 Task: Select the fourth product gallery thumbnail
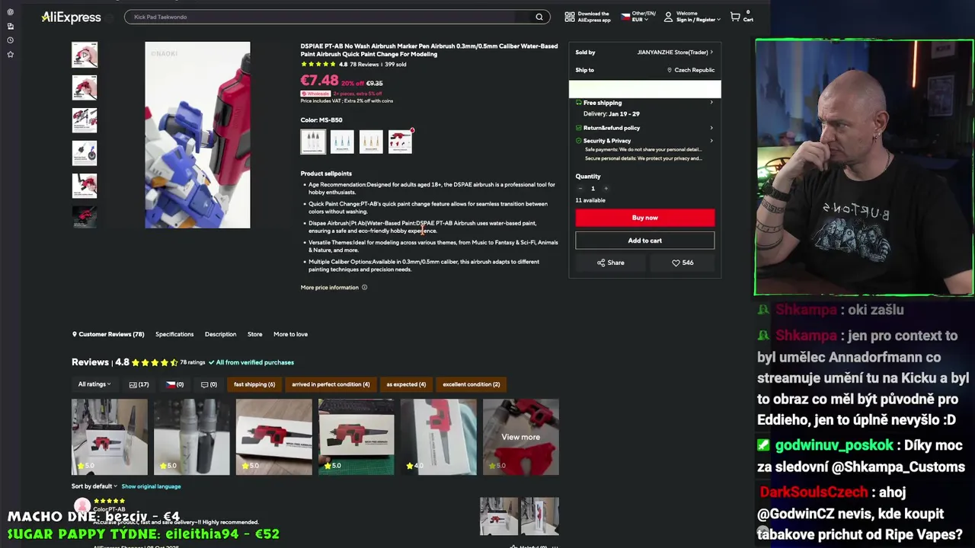[x=85, y=153]
